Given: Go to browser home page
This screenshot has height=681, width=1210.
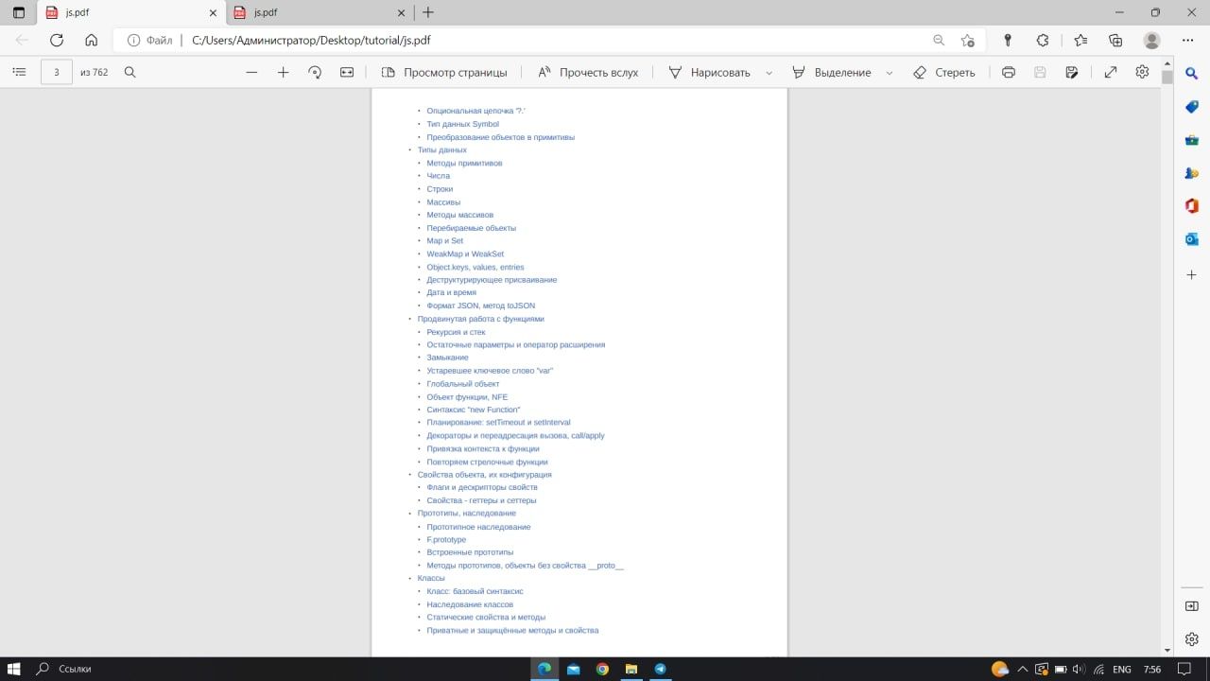Looking at the screenshot, I should pyautogui.click(x=91, y=40).
